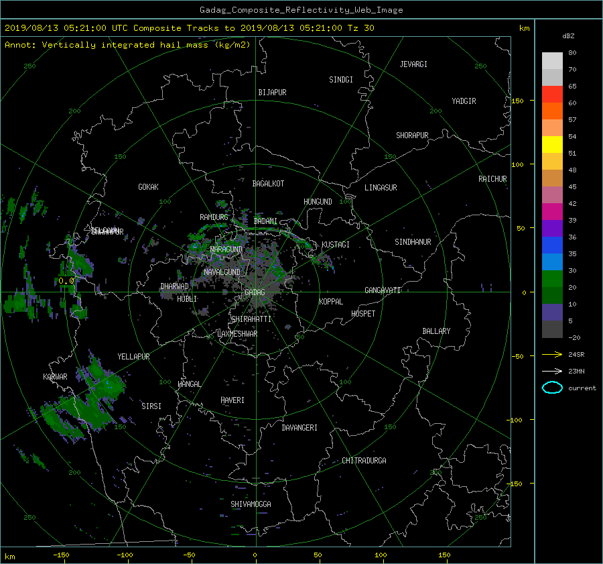The image size is (603, 564).
Task: Pick the orange 57-60 dBZ color swatch
Action: [552, 111]
